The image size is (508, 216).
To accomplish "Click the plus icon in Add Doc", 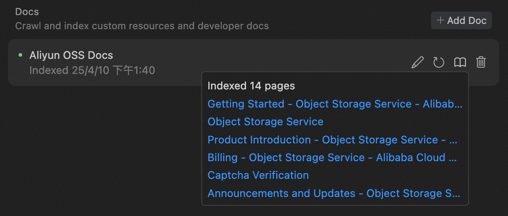I will [440, 20].
